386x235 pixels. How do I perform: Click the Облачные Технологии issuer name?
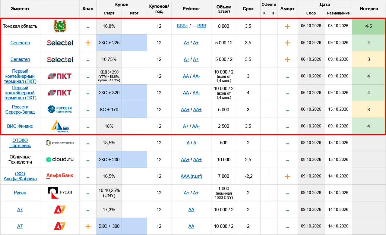tap(20, 159)
